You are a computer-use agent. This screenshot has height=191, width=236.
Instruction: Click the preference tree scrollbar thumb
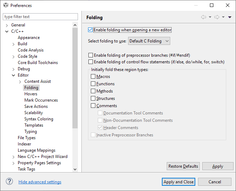[x=75, y=78]
